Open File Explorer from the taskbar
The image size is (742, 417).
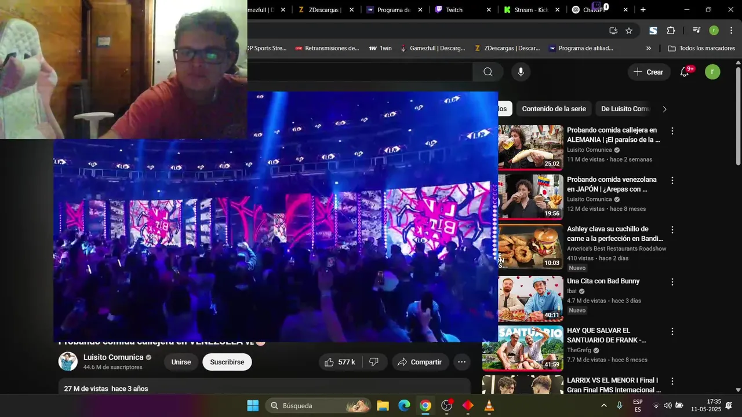(x=383, y=405)
